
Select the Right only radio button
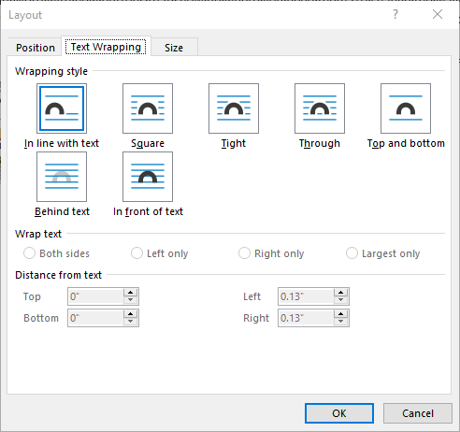(x=244, y=253)
